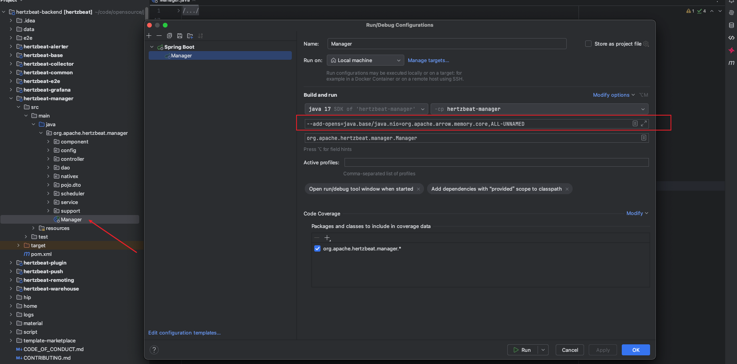
Task: Open the Local machine run target dropdown
Action: click(x=365, y=61)
